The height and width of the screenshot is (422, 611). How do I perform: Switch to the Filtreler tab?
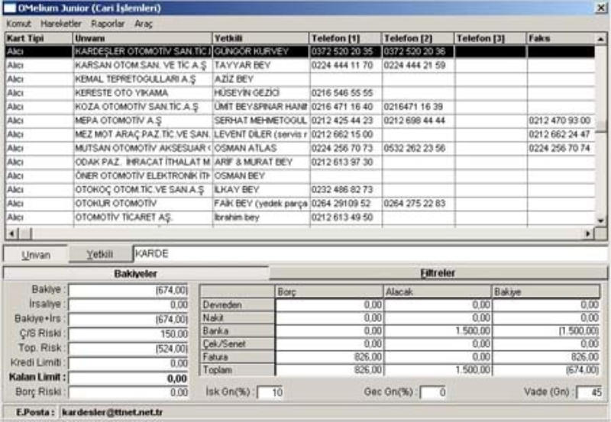[x=438, y=273]
